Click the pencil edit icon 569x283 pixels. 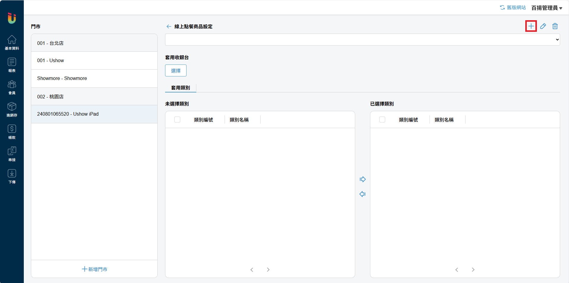click(x=543, y=26)
